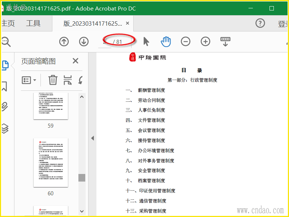Rotate pages counterclockwise icon
The height and width of the screenshot is (217, 289).
tap(80, 80)
